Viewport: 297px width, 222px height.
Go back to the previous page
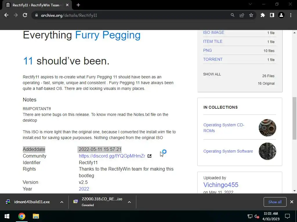(6, 15)
